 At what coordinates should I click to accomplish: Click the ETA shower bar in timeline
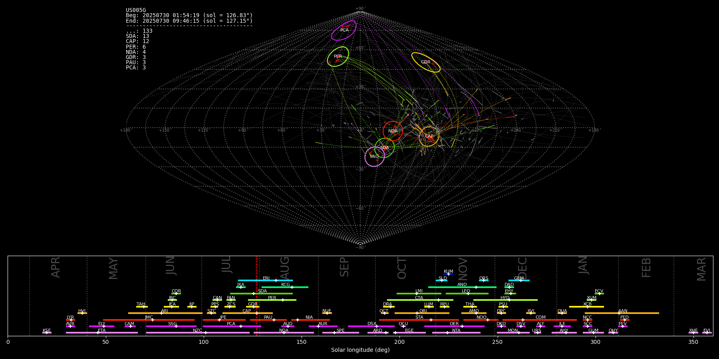[102, 332]
